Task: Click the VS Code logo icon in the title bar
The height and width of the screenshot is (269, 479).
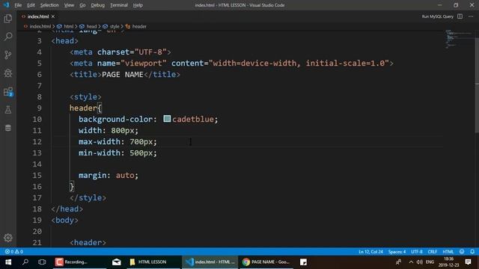Action: tap(6, 5)
